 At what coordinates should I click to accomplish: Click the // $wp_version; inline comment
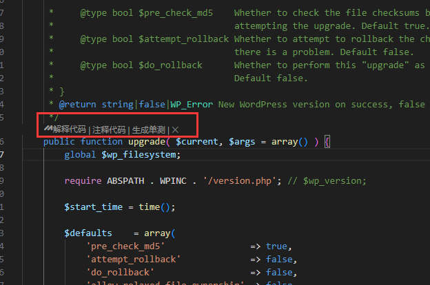coord(327,181)
